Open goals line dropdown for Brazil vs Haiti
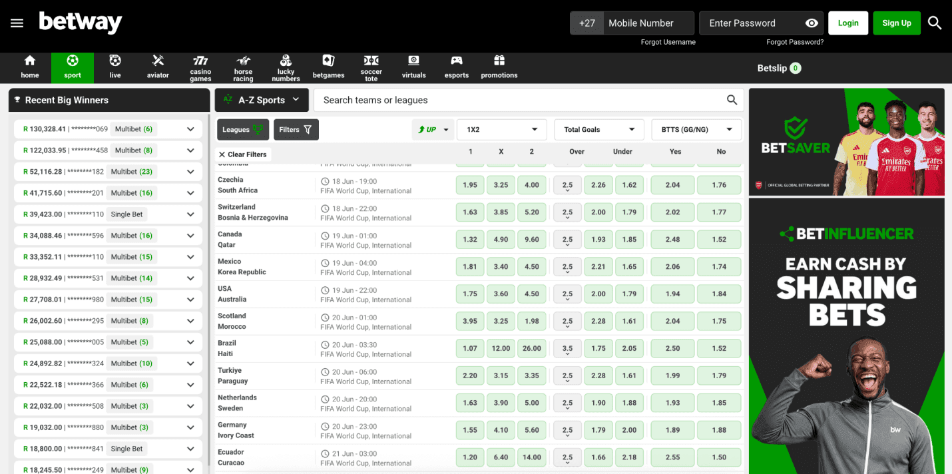The image size is (952, 474). [567, 348]
